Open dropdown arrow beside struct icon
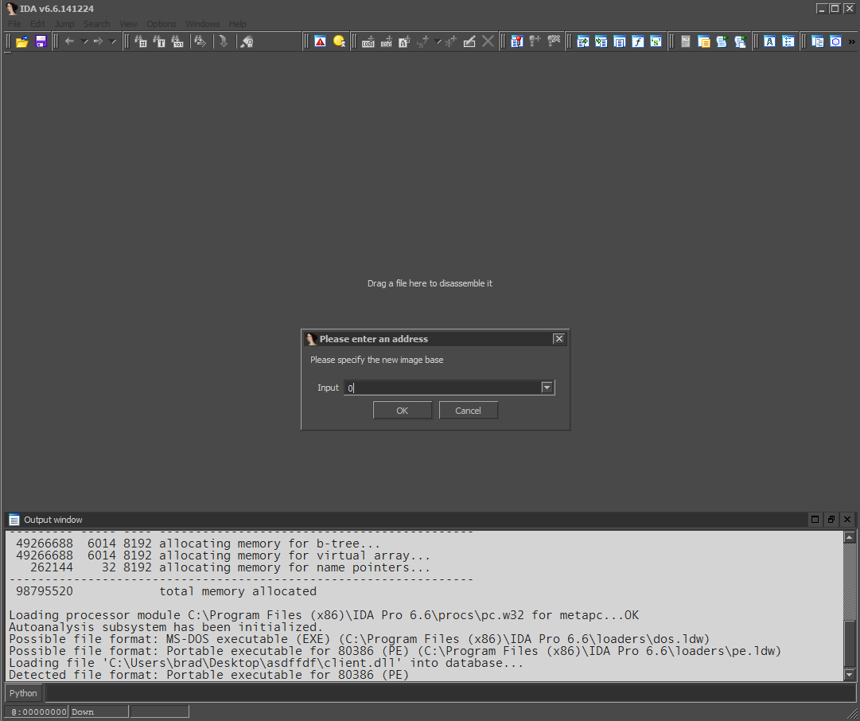The height and width of the screenshot is (721, 860). (x=438, y=41)
